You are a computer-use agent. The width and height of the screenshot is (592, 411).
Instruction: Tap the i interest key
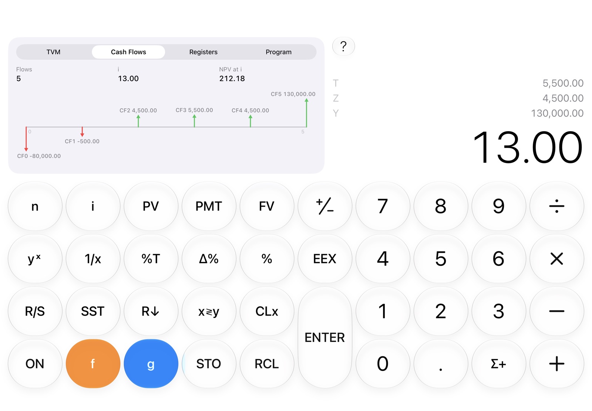click(x=93, y=206)
